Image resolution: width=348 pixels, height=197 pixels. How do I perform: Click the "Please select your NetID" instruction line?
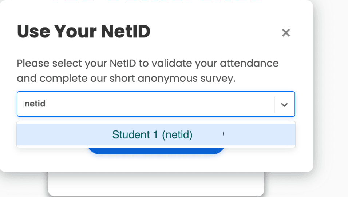pyautogui.click(x=147, y=63)
